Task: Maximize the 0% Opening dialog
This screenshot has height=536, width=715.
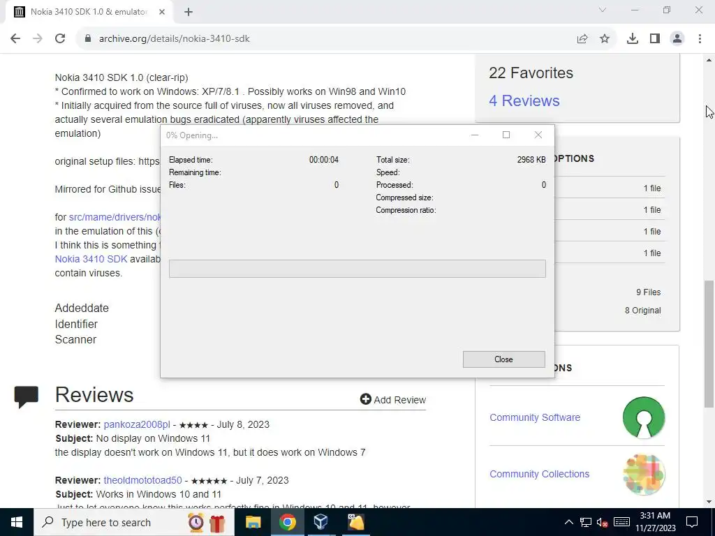Action: 506,135
